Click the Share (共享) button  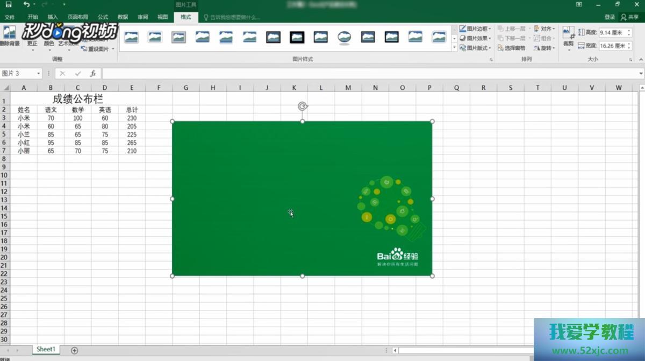[630, 17]
